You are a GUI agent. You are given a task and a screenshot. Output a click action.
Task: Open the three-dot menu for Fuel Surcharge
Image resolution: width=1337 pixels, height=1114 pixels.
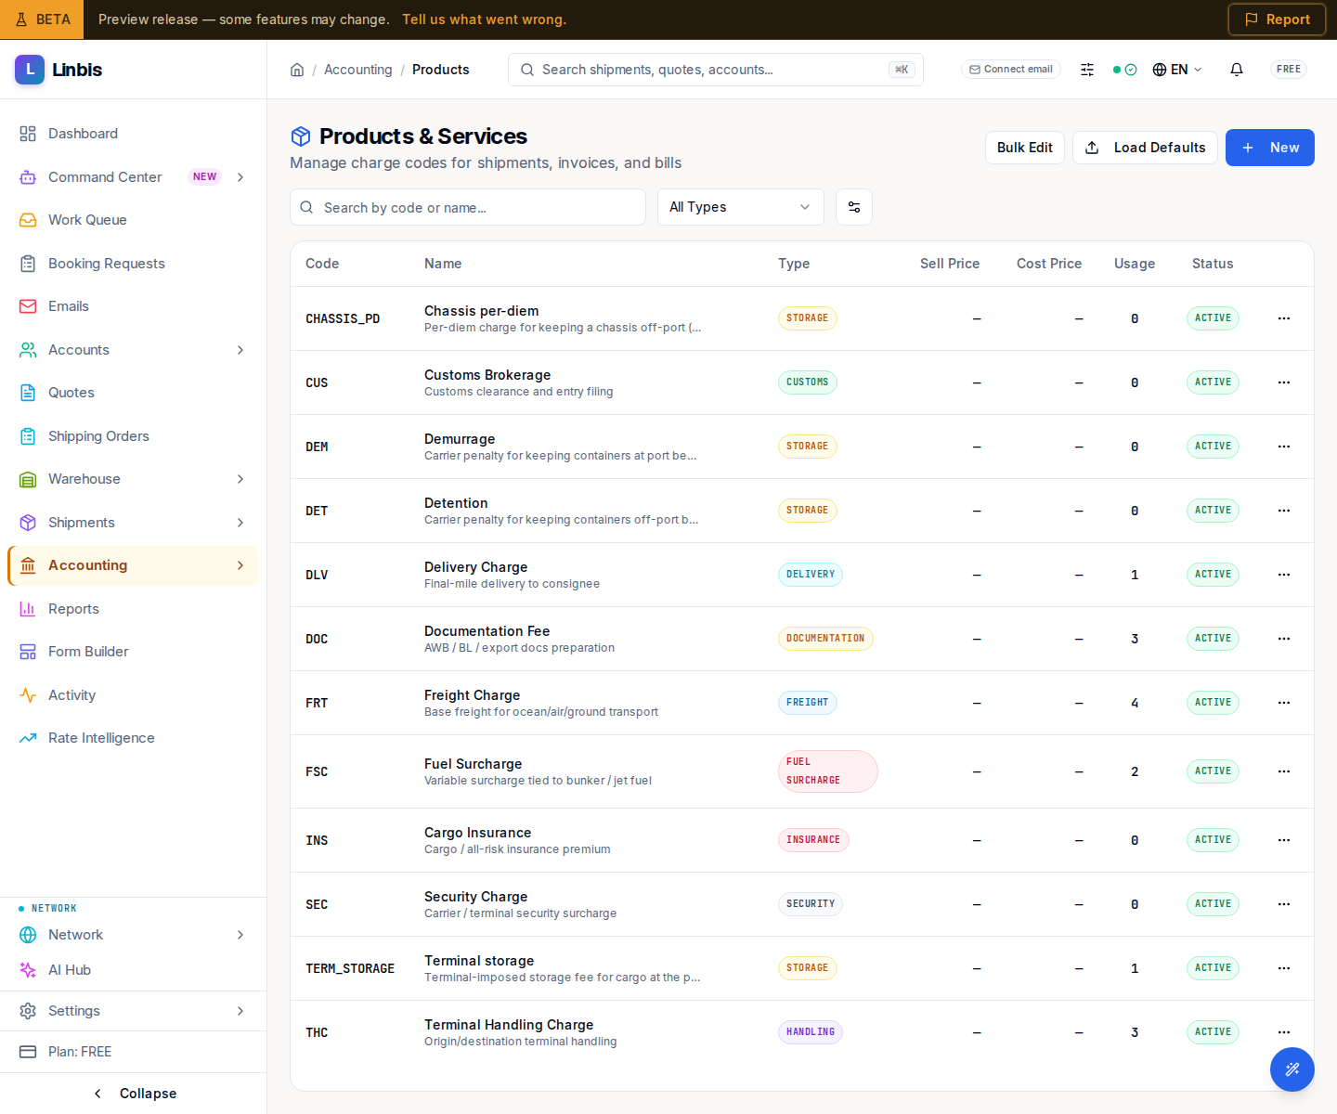point(1284,771)
